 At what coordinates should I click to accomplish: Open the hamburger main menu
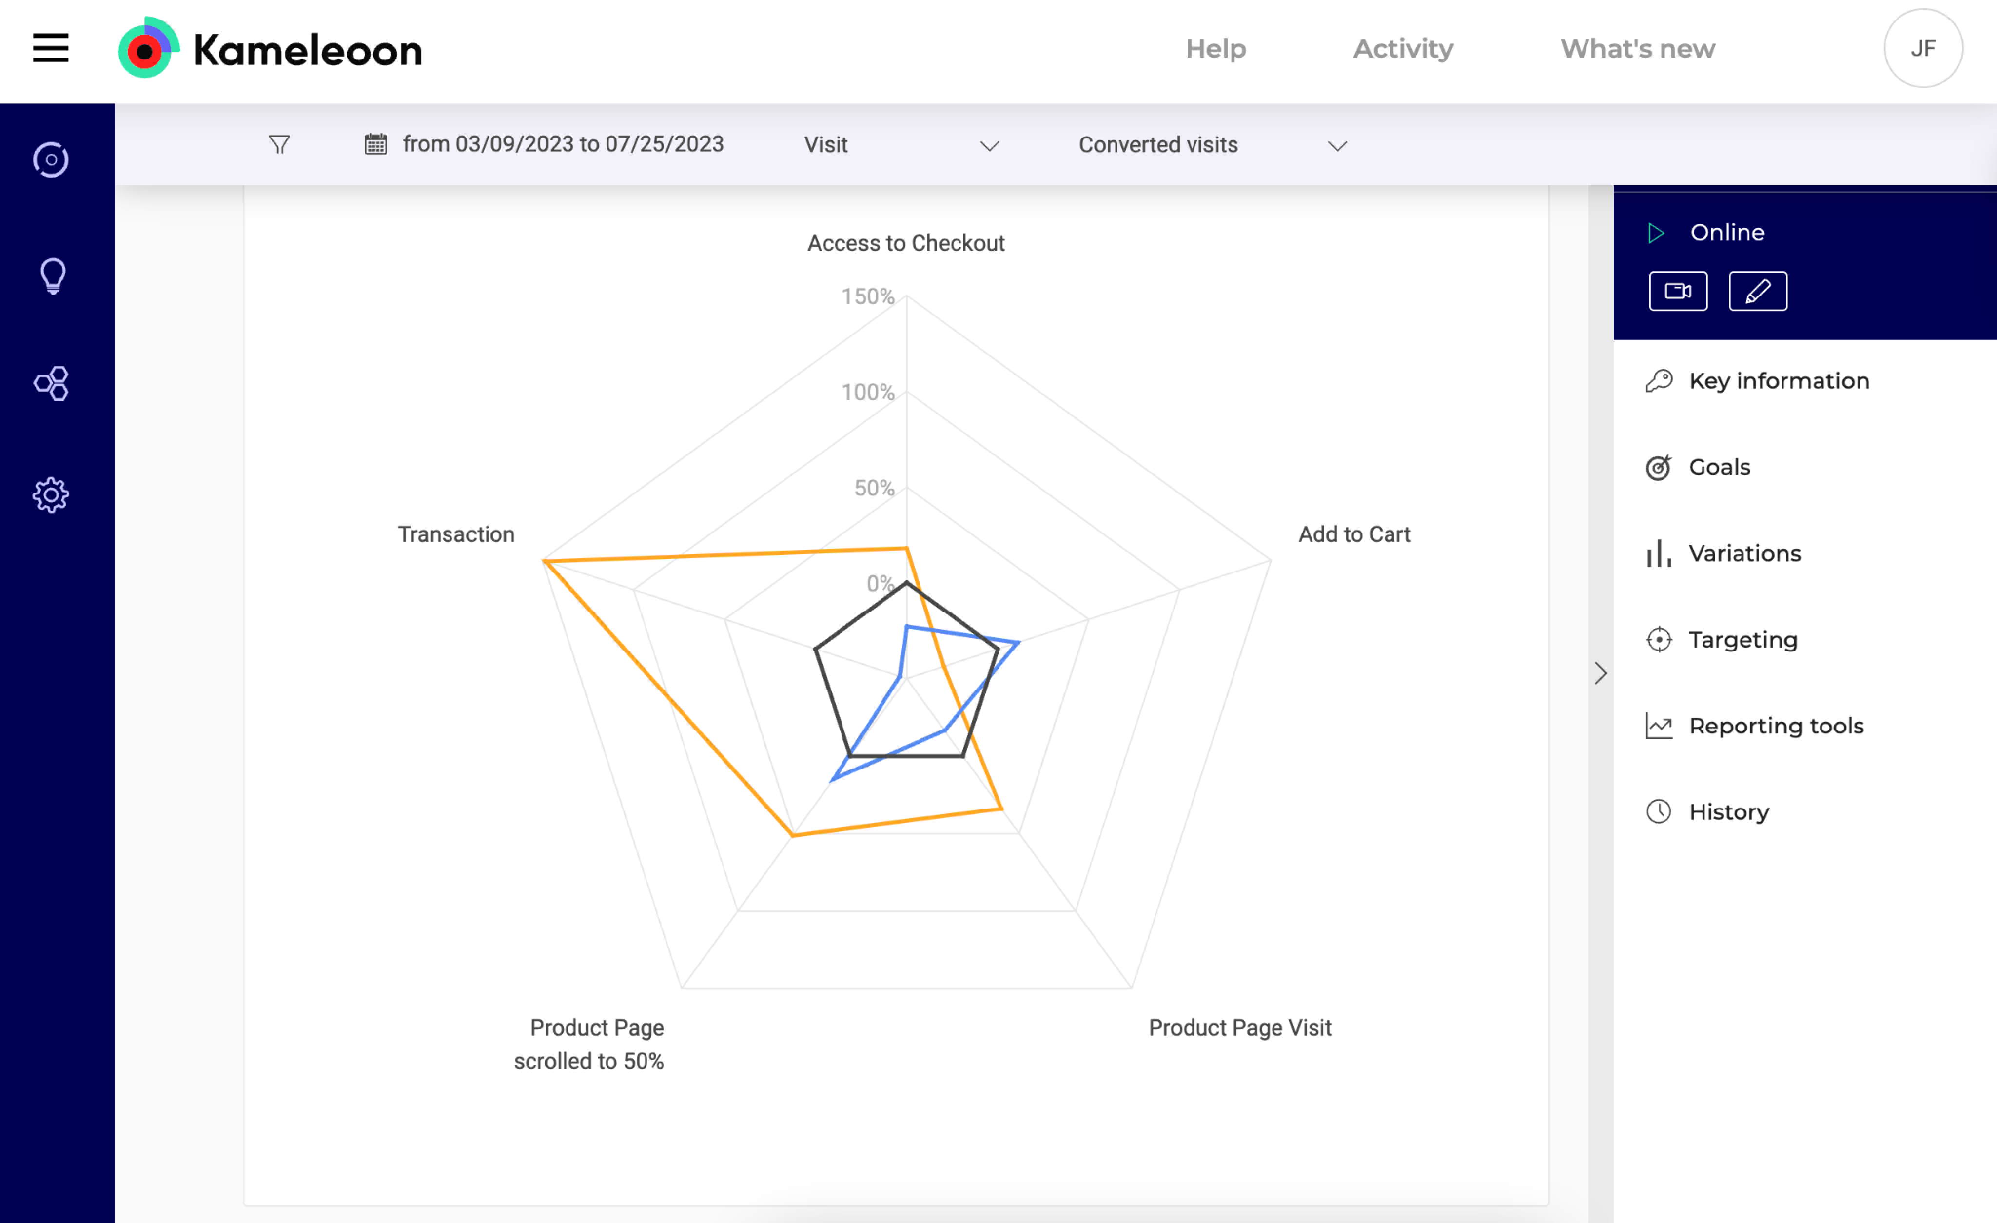coord(50,48)
